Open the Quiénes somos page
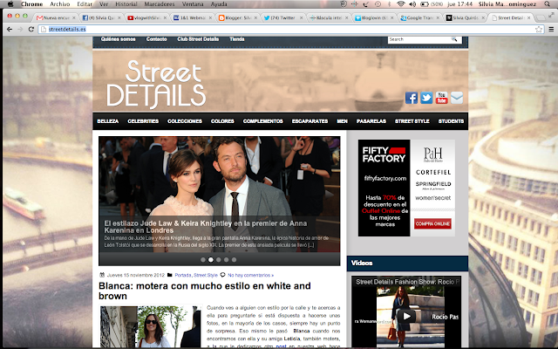The height and width of the screenshot is (349, 558). point(119,39)
